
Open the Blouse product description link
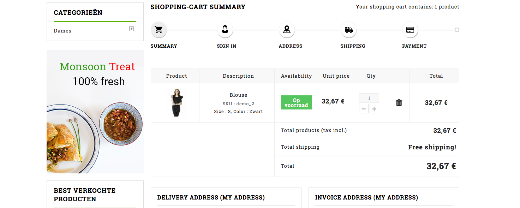coord(238,95)
